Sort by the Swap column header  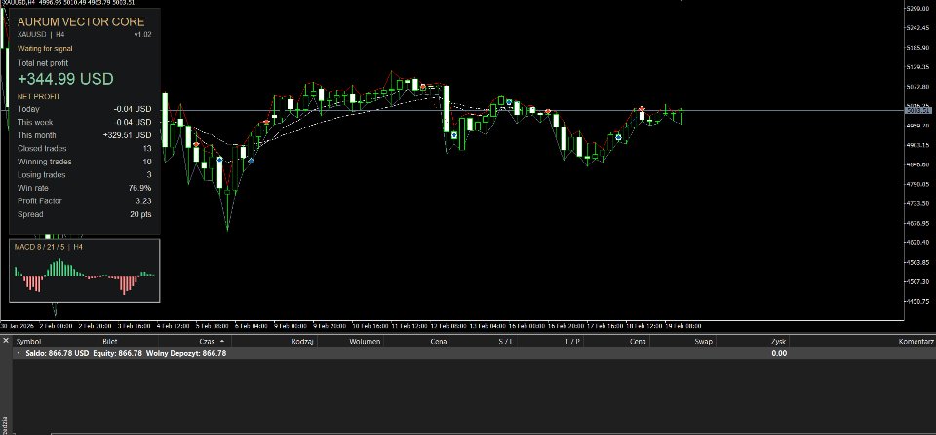tap(703, 342)
